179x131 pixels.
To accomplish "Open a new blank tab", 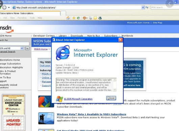I will 63,14.
